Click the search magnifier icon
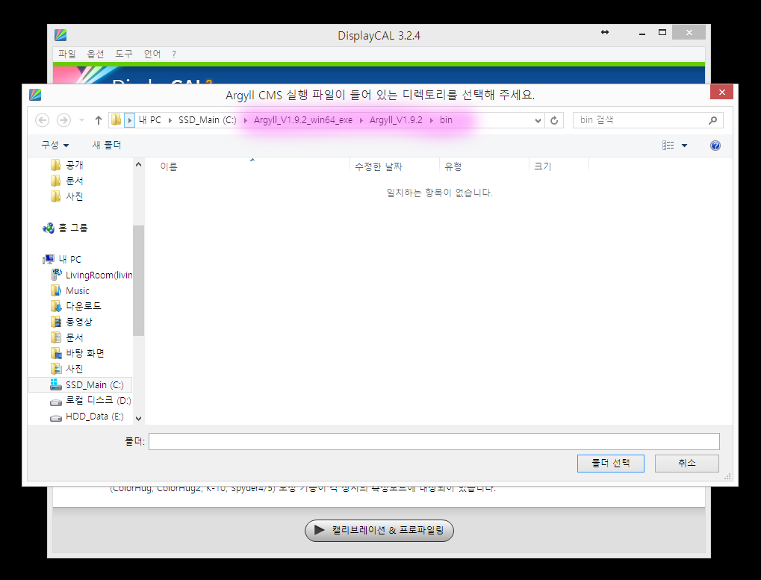This screenshot has height=580, width=761. tap(712, 120)
